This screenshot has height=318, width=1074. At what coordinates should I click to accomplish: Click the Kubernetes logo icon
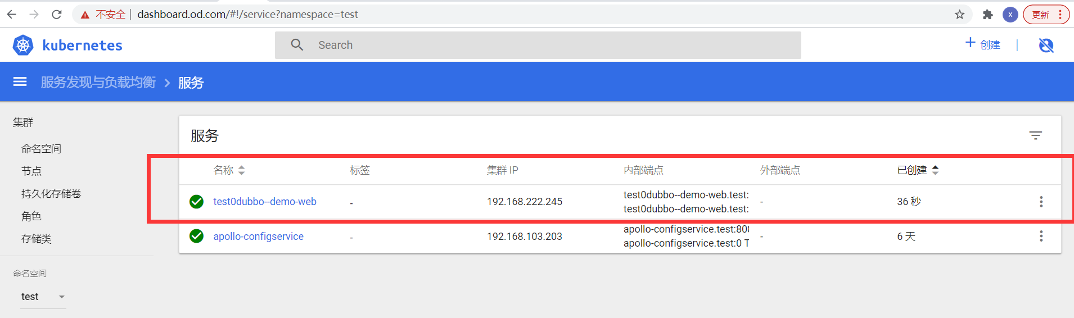23,45
